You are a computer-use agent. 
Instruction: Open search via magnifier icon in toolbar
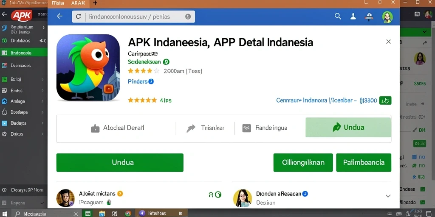click(338, 17)
